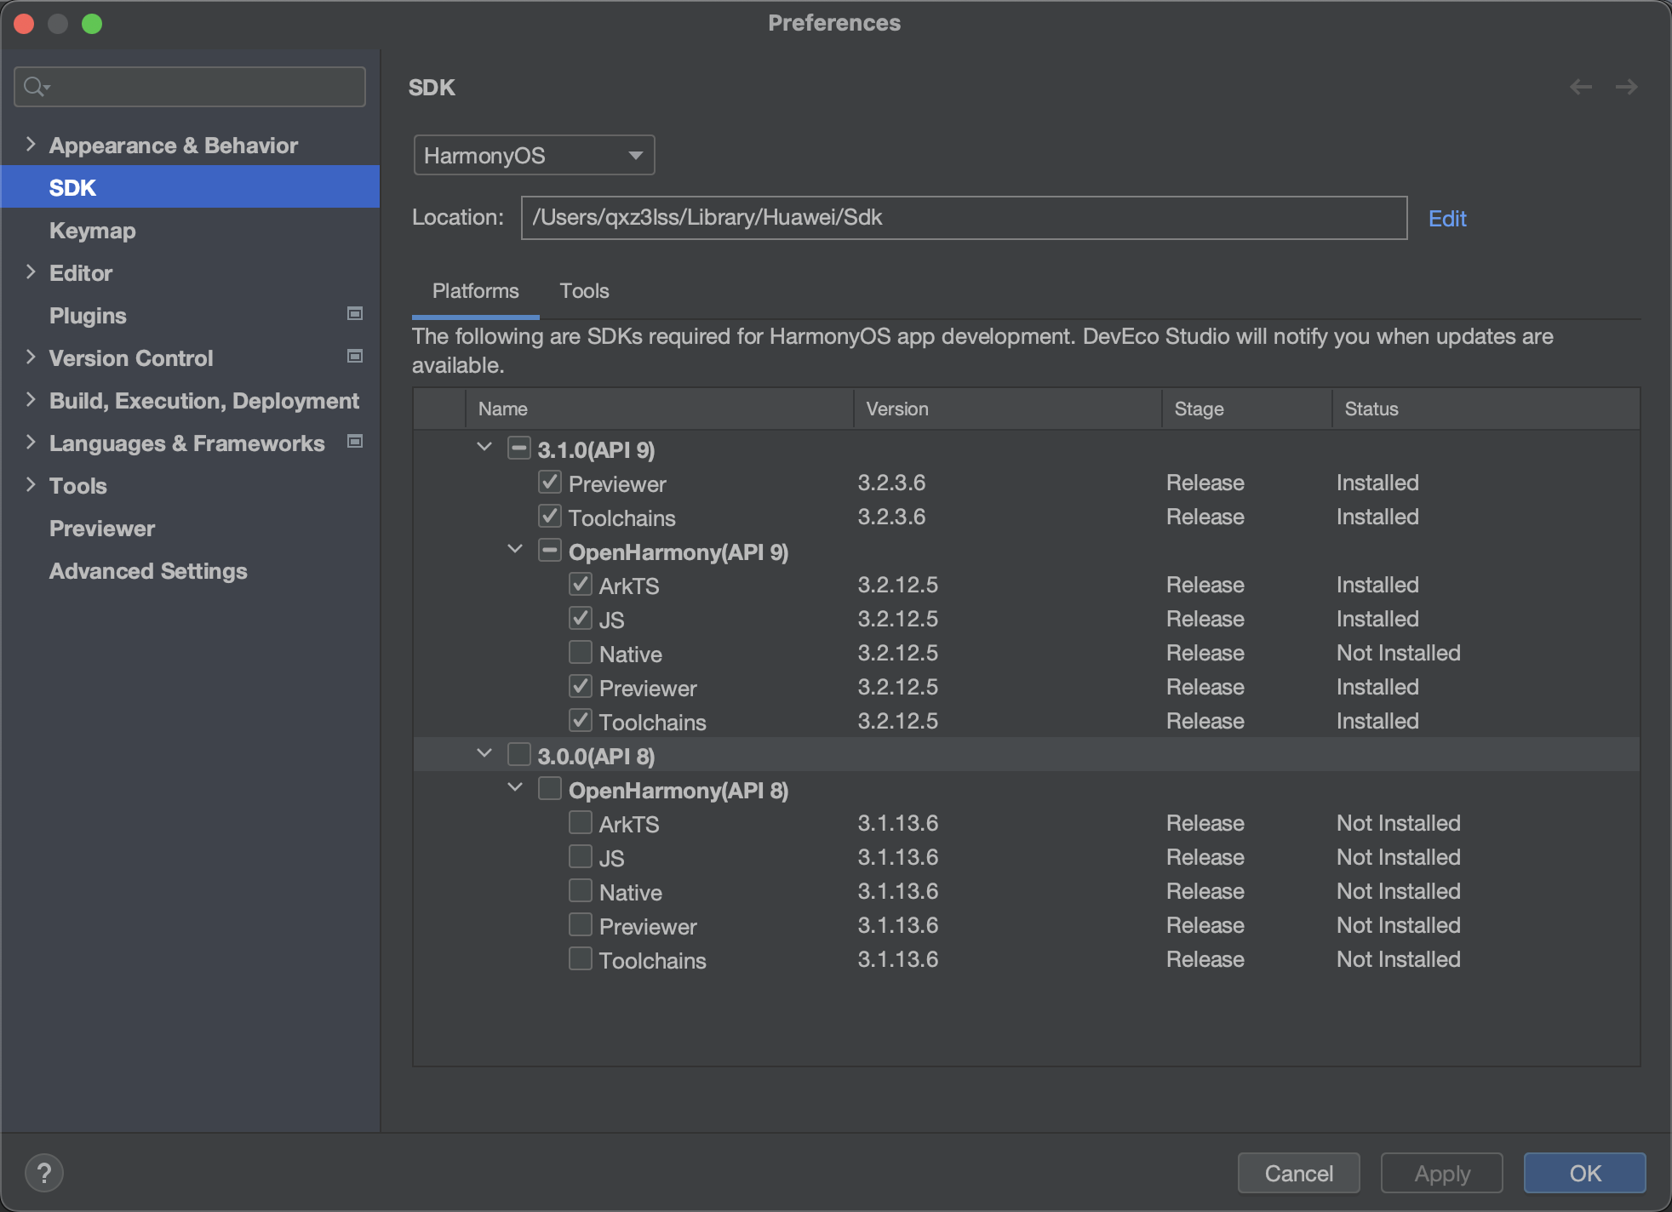1672x1212 pixels.
Task: Expand the Tools sidebar section
Action: (x=31, y=484)
